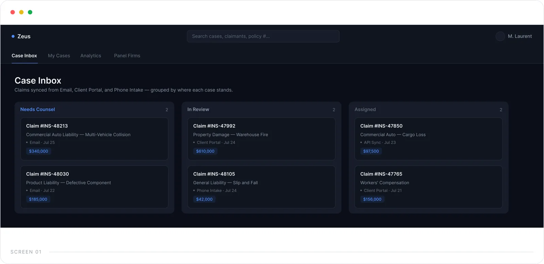Click the claims synced subtitle text
Viewport: 544px width, 264px height.
tap(123, 90)
